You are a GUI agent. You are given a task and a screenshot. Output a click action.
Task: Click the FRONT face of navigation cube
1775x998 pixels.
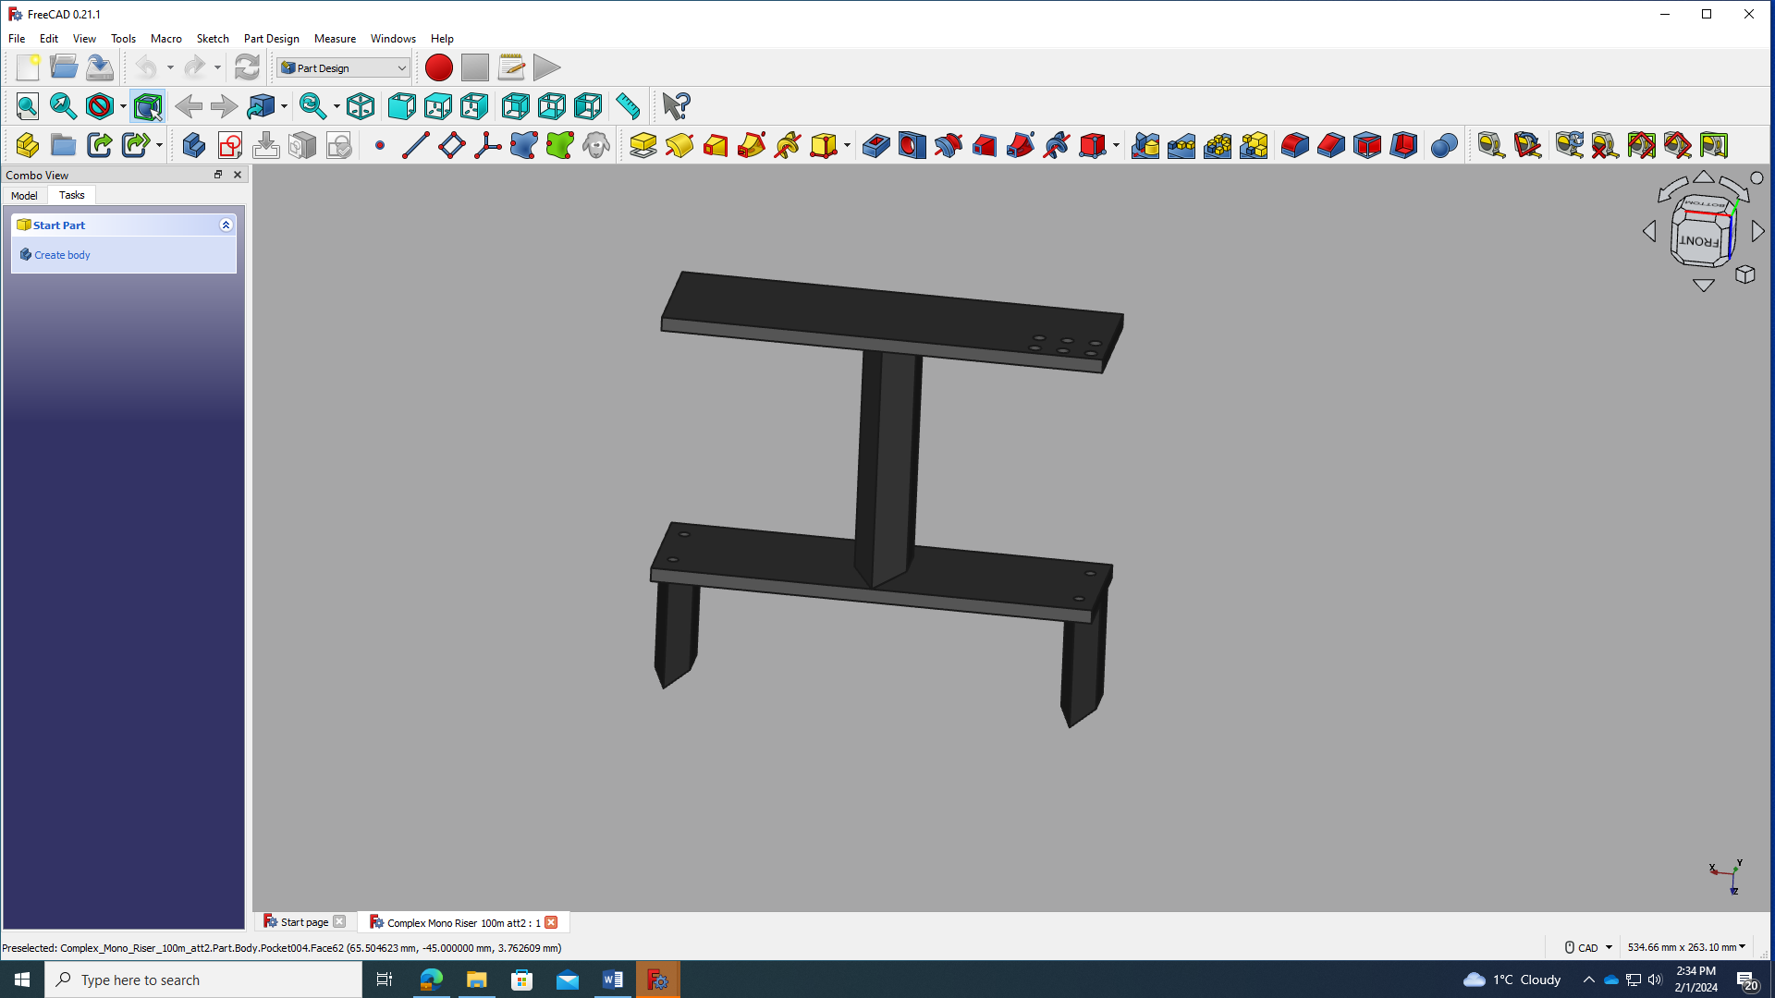[x=1699, y=241]
